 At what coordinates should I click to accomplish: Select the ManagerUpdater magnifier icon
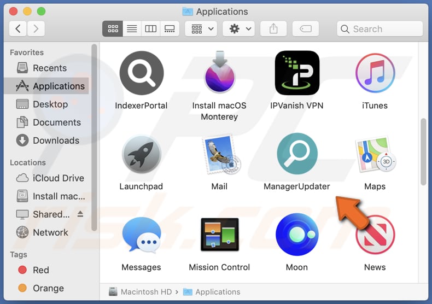click(x=297, y=154)
